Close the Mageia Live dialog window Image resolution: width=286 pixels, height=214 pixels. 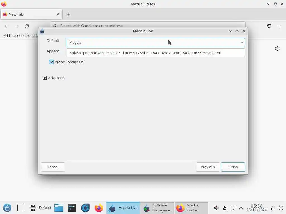pyautogui.click(x=244, y=31)
